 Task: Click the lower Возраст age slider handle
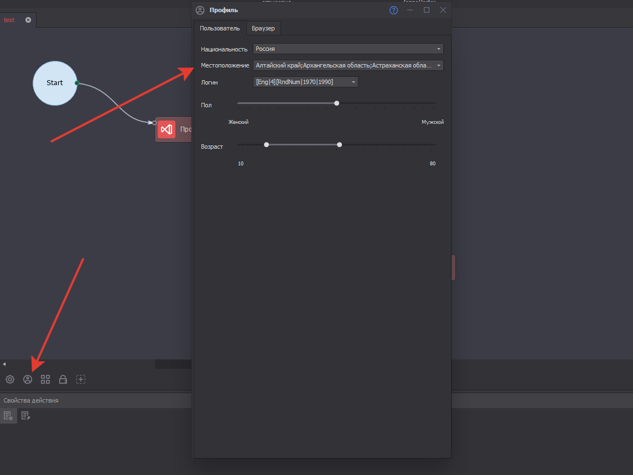click(267, 144)
